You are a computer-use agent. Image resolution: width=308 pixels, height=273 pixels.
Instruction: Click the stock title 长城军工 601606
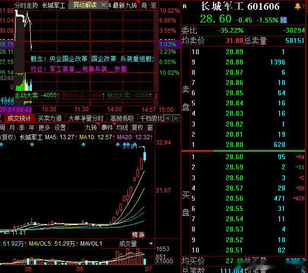240,6
